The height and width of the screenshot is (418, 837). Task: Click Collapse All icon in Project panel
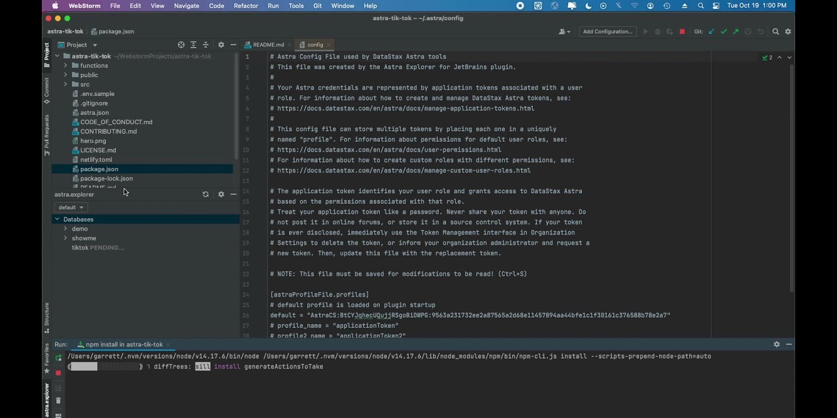(x=205, y=45)
